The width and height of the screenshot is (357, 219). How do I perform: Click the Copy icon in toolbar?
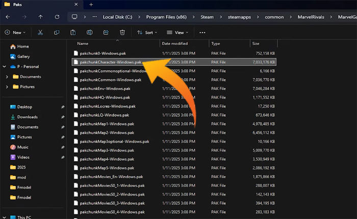(57, 32)
